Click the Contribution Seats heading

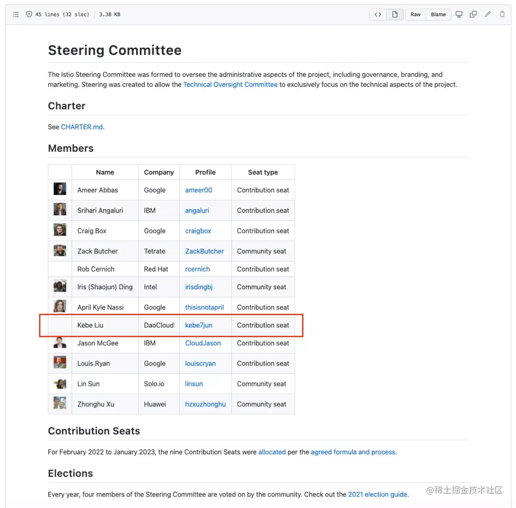click(94, 431)
